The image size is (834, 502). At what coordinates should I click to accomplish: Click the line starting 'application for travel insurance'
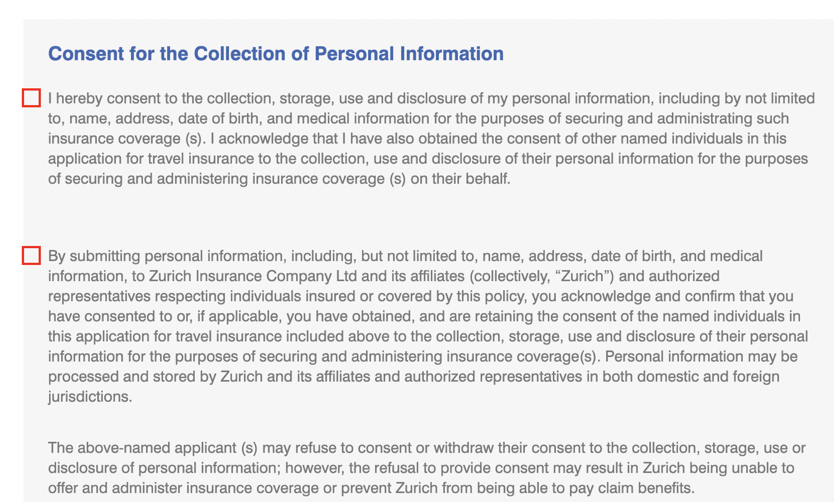click(x=428, y=159)
